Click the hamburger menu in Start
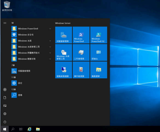This screenshot has width=160, height=132. pyautogui.click(x=5, y=23)
